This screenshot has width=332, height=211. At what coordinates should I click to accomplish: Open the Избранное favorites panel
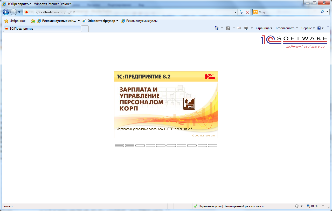[15, 21]
